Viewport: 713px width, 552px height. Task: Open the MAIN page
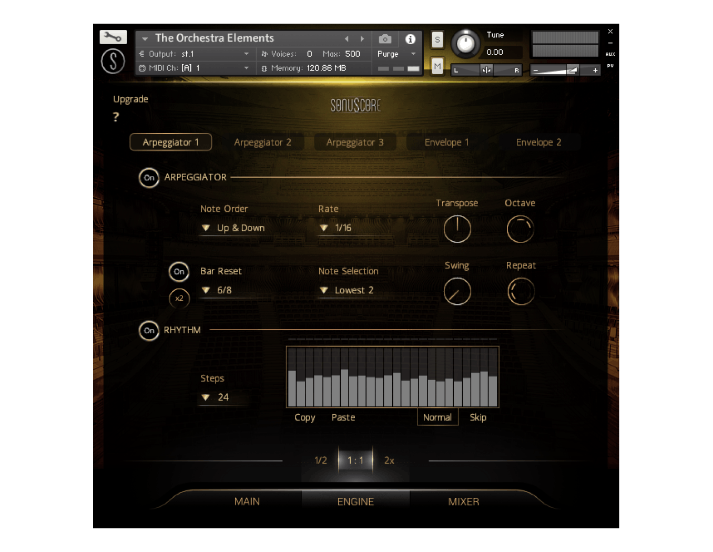247,502
